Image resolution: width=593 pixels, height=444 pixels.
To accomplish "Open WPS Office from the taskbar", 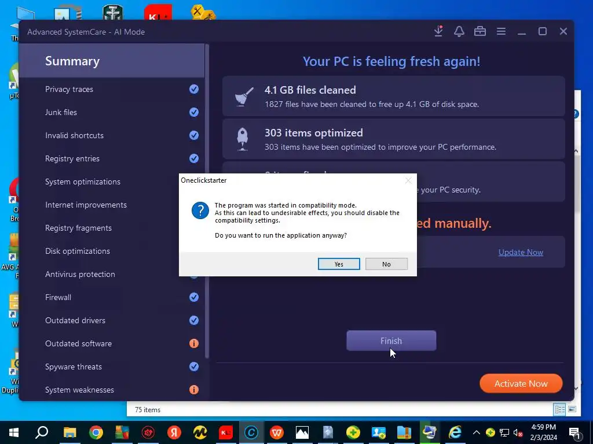I will tap(276, 432).
